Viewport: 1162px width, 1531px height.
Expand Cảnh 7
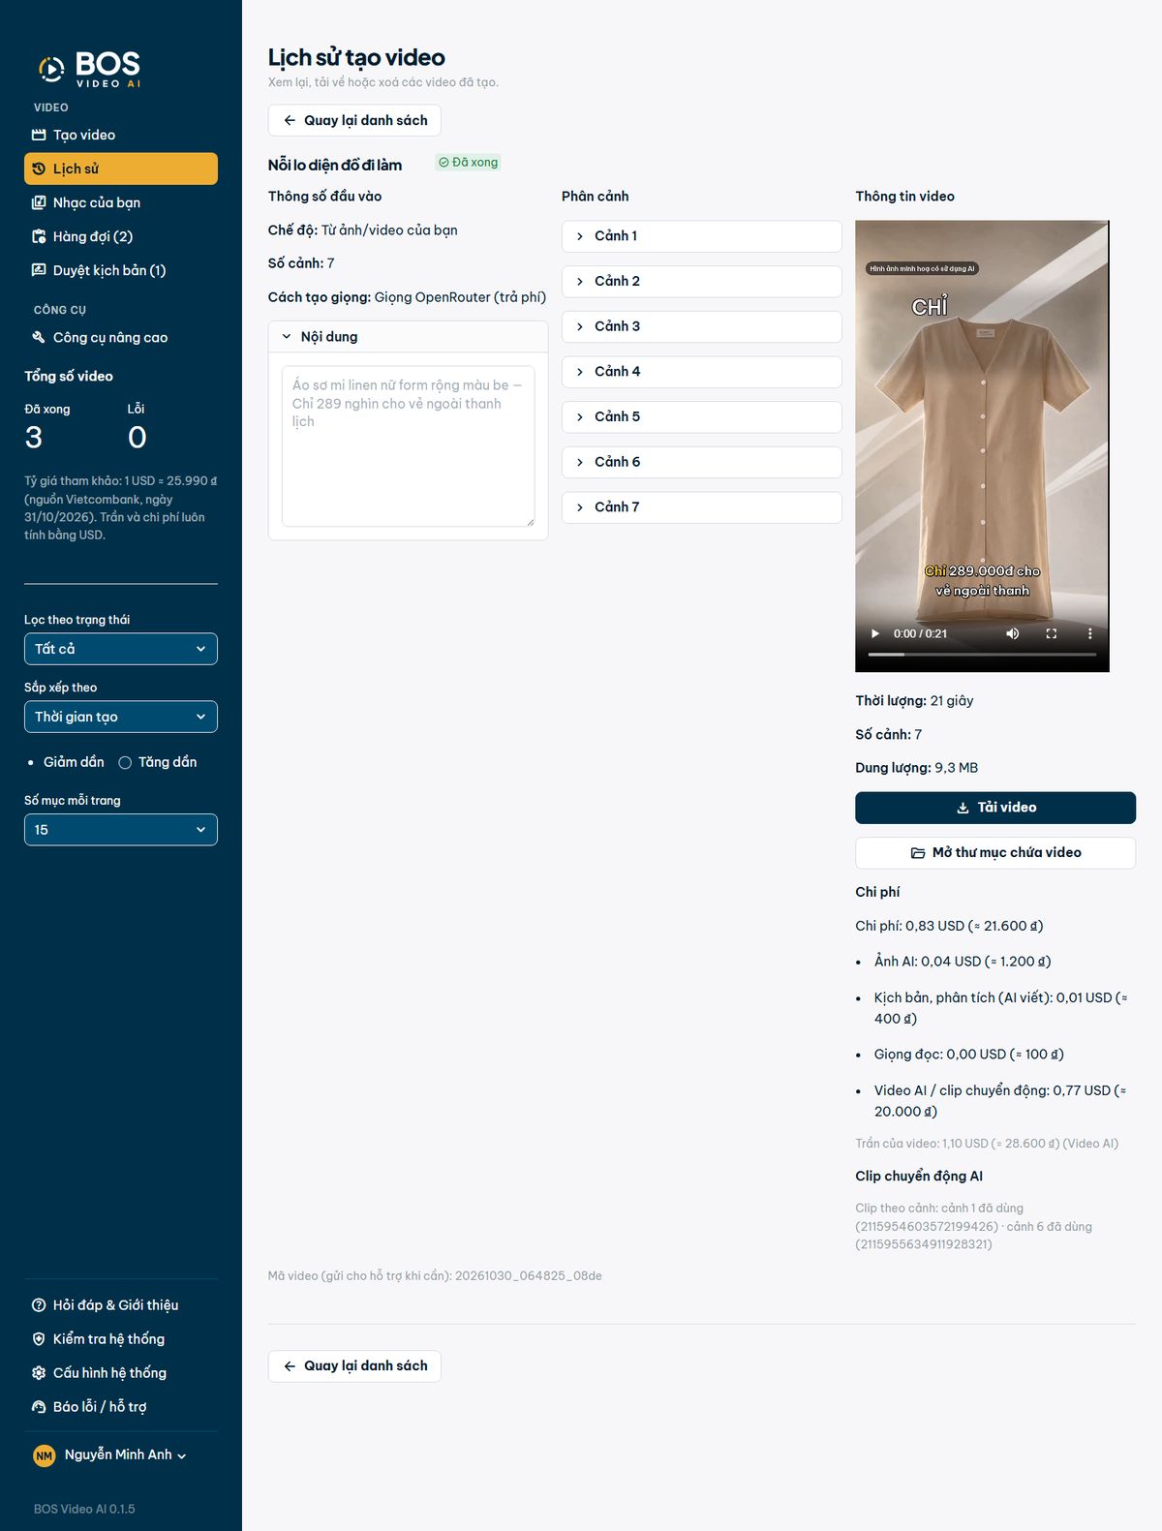point(702,507)
